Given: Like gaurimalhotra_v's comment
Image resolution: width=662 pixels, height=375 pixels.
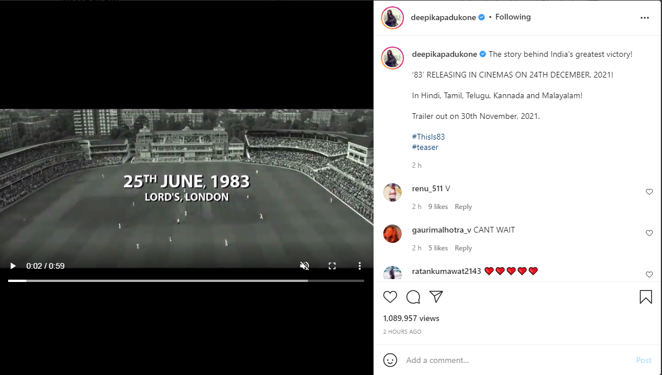Looking at the screenshot, I should [x=649, y=233].
